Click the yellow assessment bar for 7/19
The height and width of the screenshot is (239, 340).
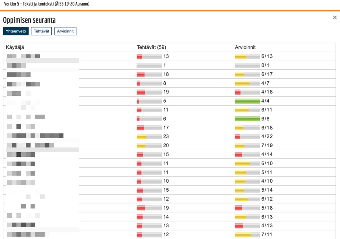247,146
